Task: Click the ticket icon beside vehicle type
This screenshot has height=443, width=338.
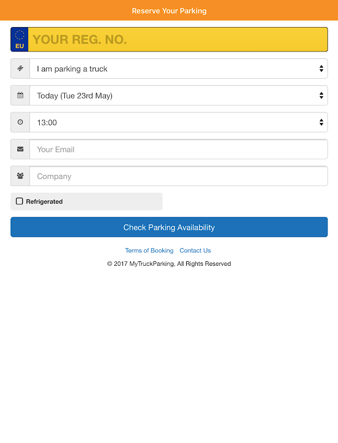Action: click(x=21, y=69)
